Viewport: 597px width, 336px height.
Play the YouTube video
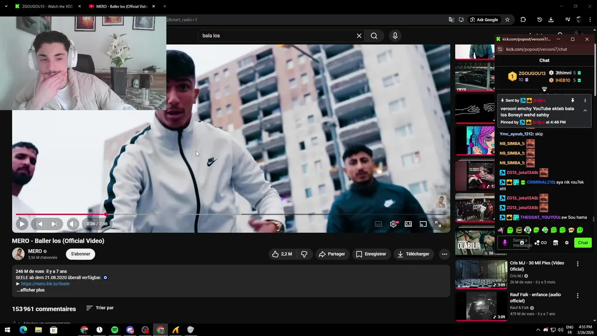(x=22, y=224)
